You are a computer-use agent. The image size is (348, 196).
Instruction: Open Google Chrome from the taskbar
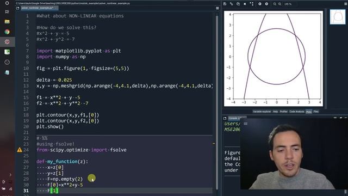[7, 32]
